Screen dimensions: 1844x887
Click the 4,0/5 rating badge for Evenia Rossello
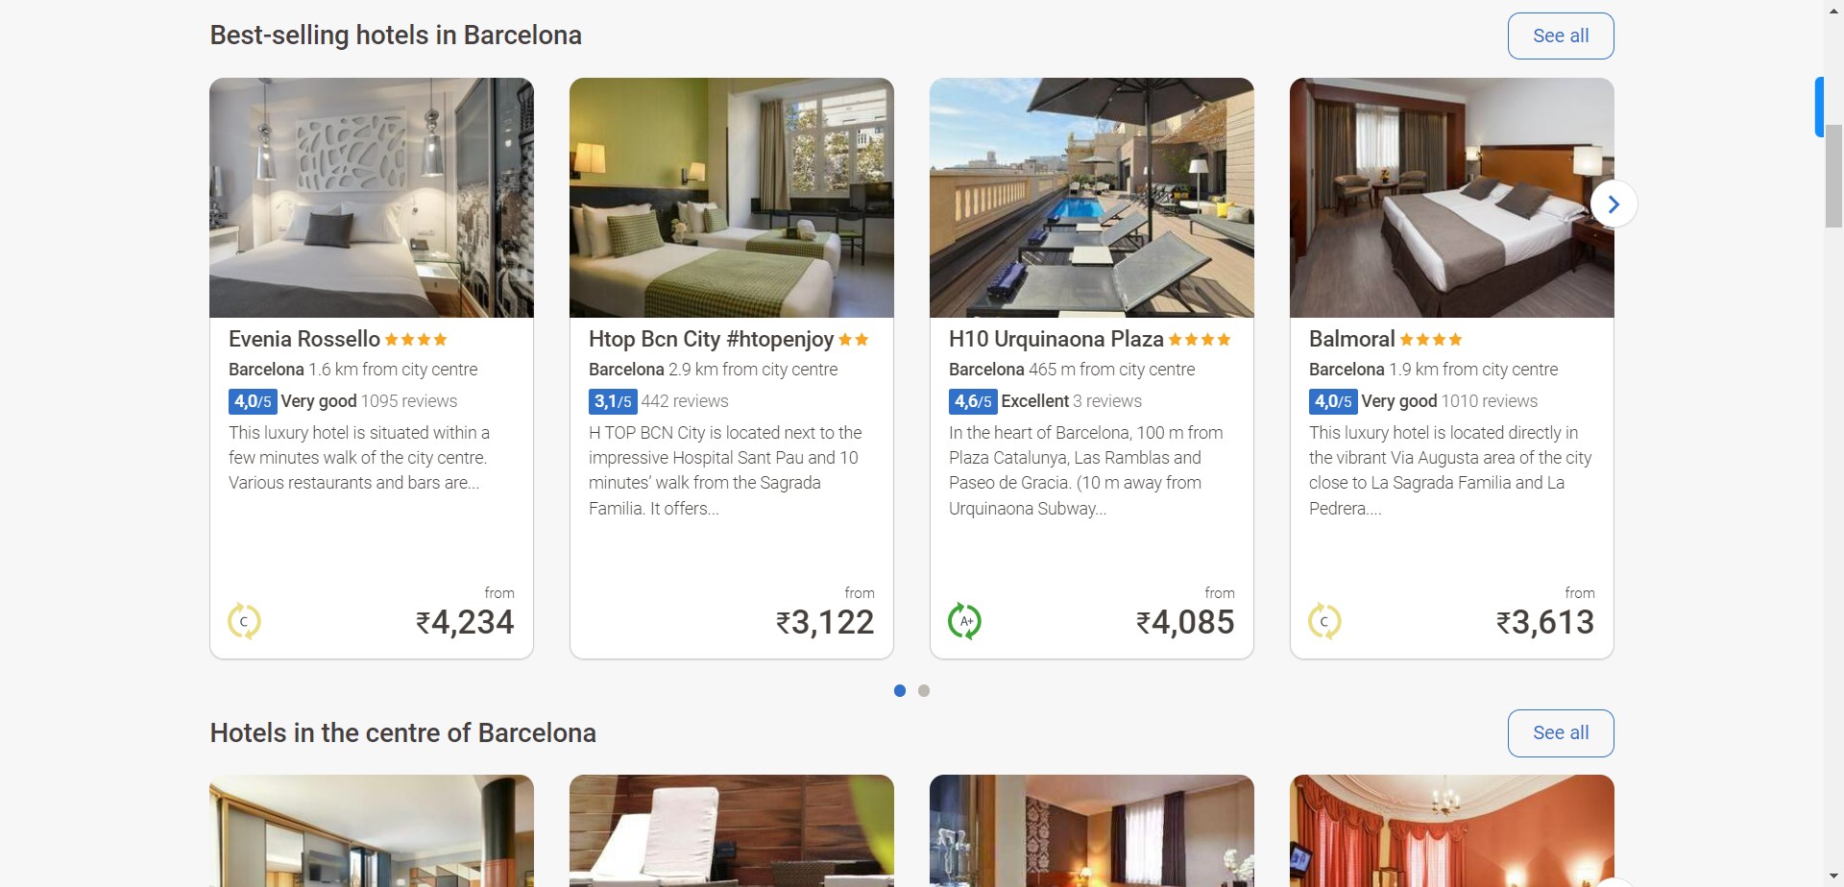253,401
